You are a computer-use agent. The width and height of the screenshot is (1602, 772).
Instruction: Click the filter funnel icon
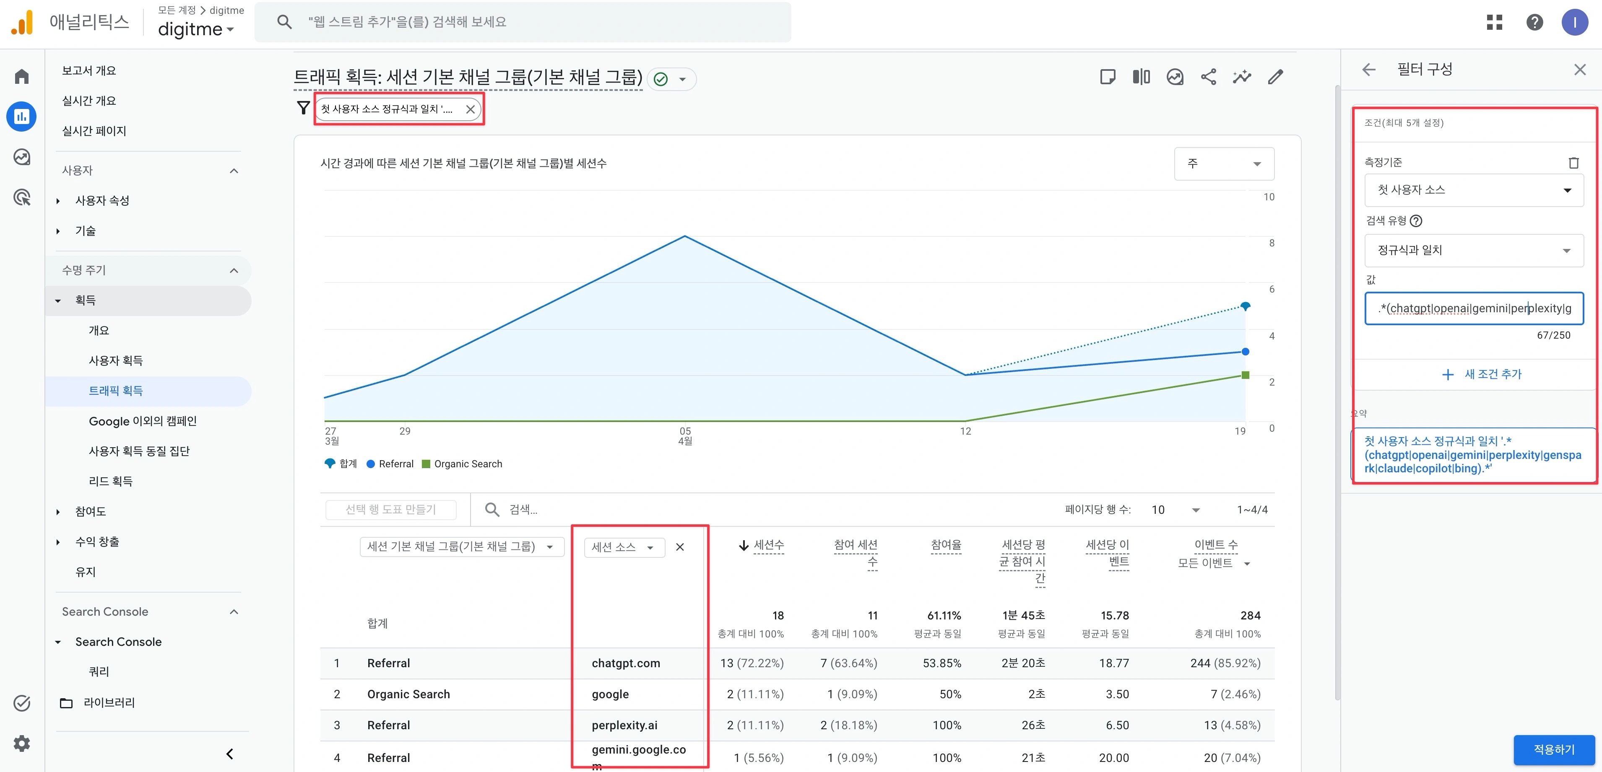tap(303, 109)
